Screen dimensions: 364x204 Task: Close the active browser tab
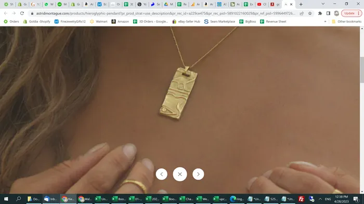tap(291, 4)
